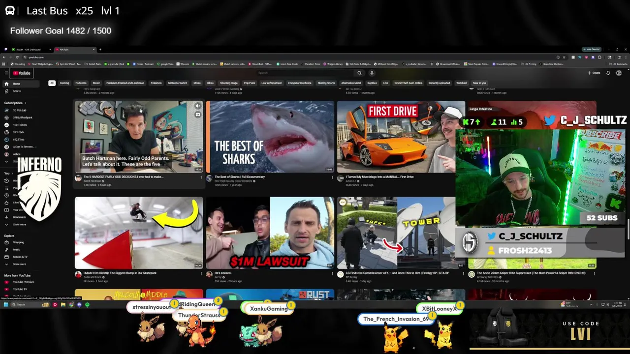Select the Music filter chip
Viewport: 630px width, 354px height.
coord(96,83)
